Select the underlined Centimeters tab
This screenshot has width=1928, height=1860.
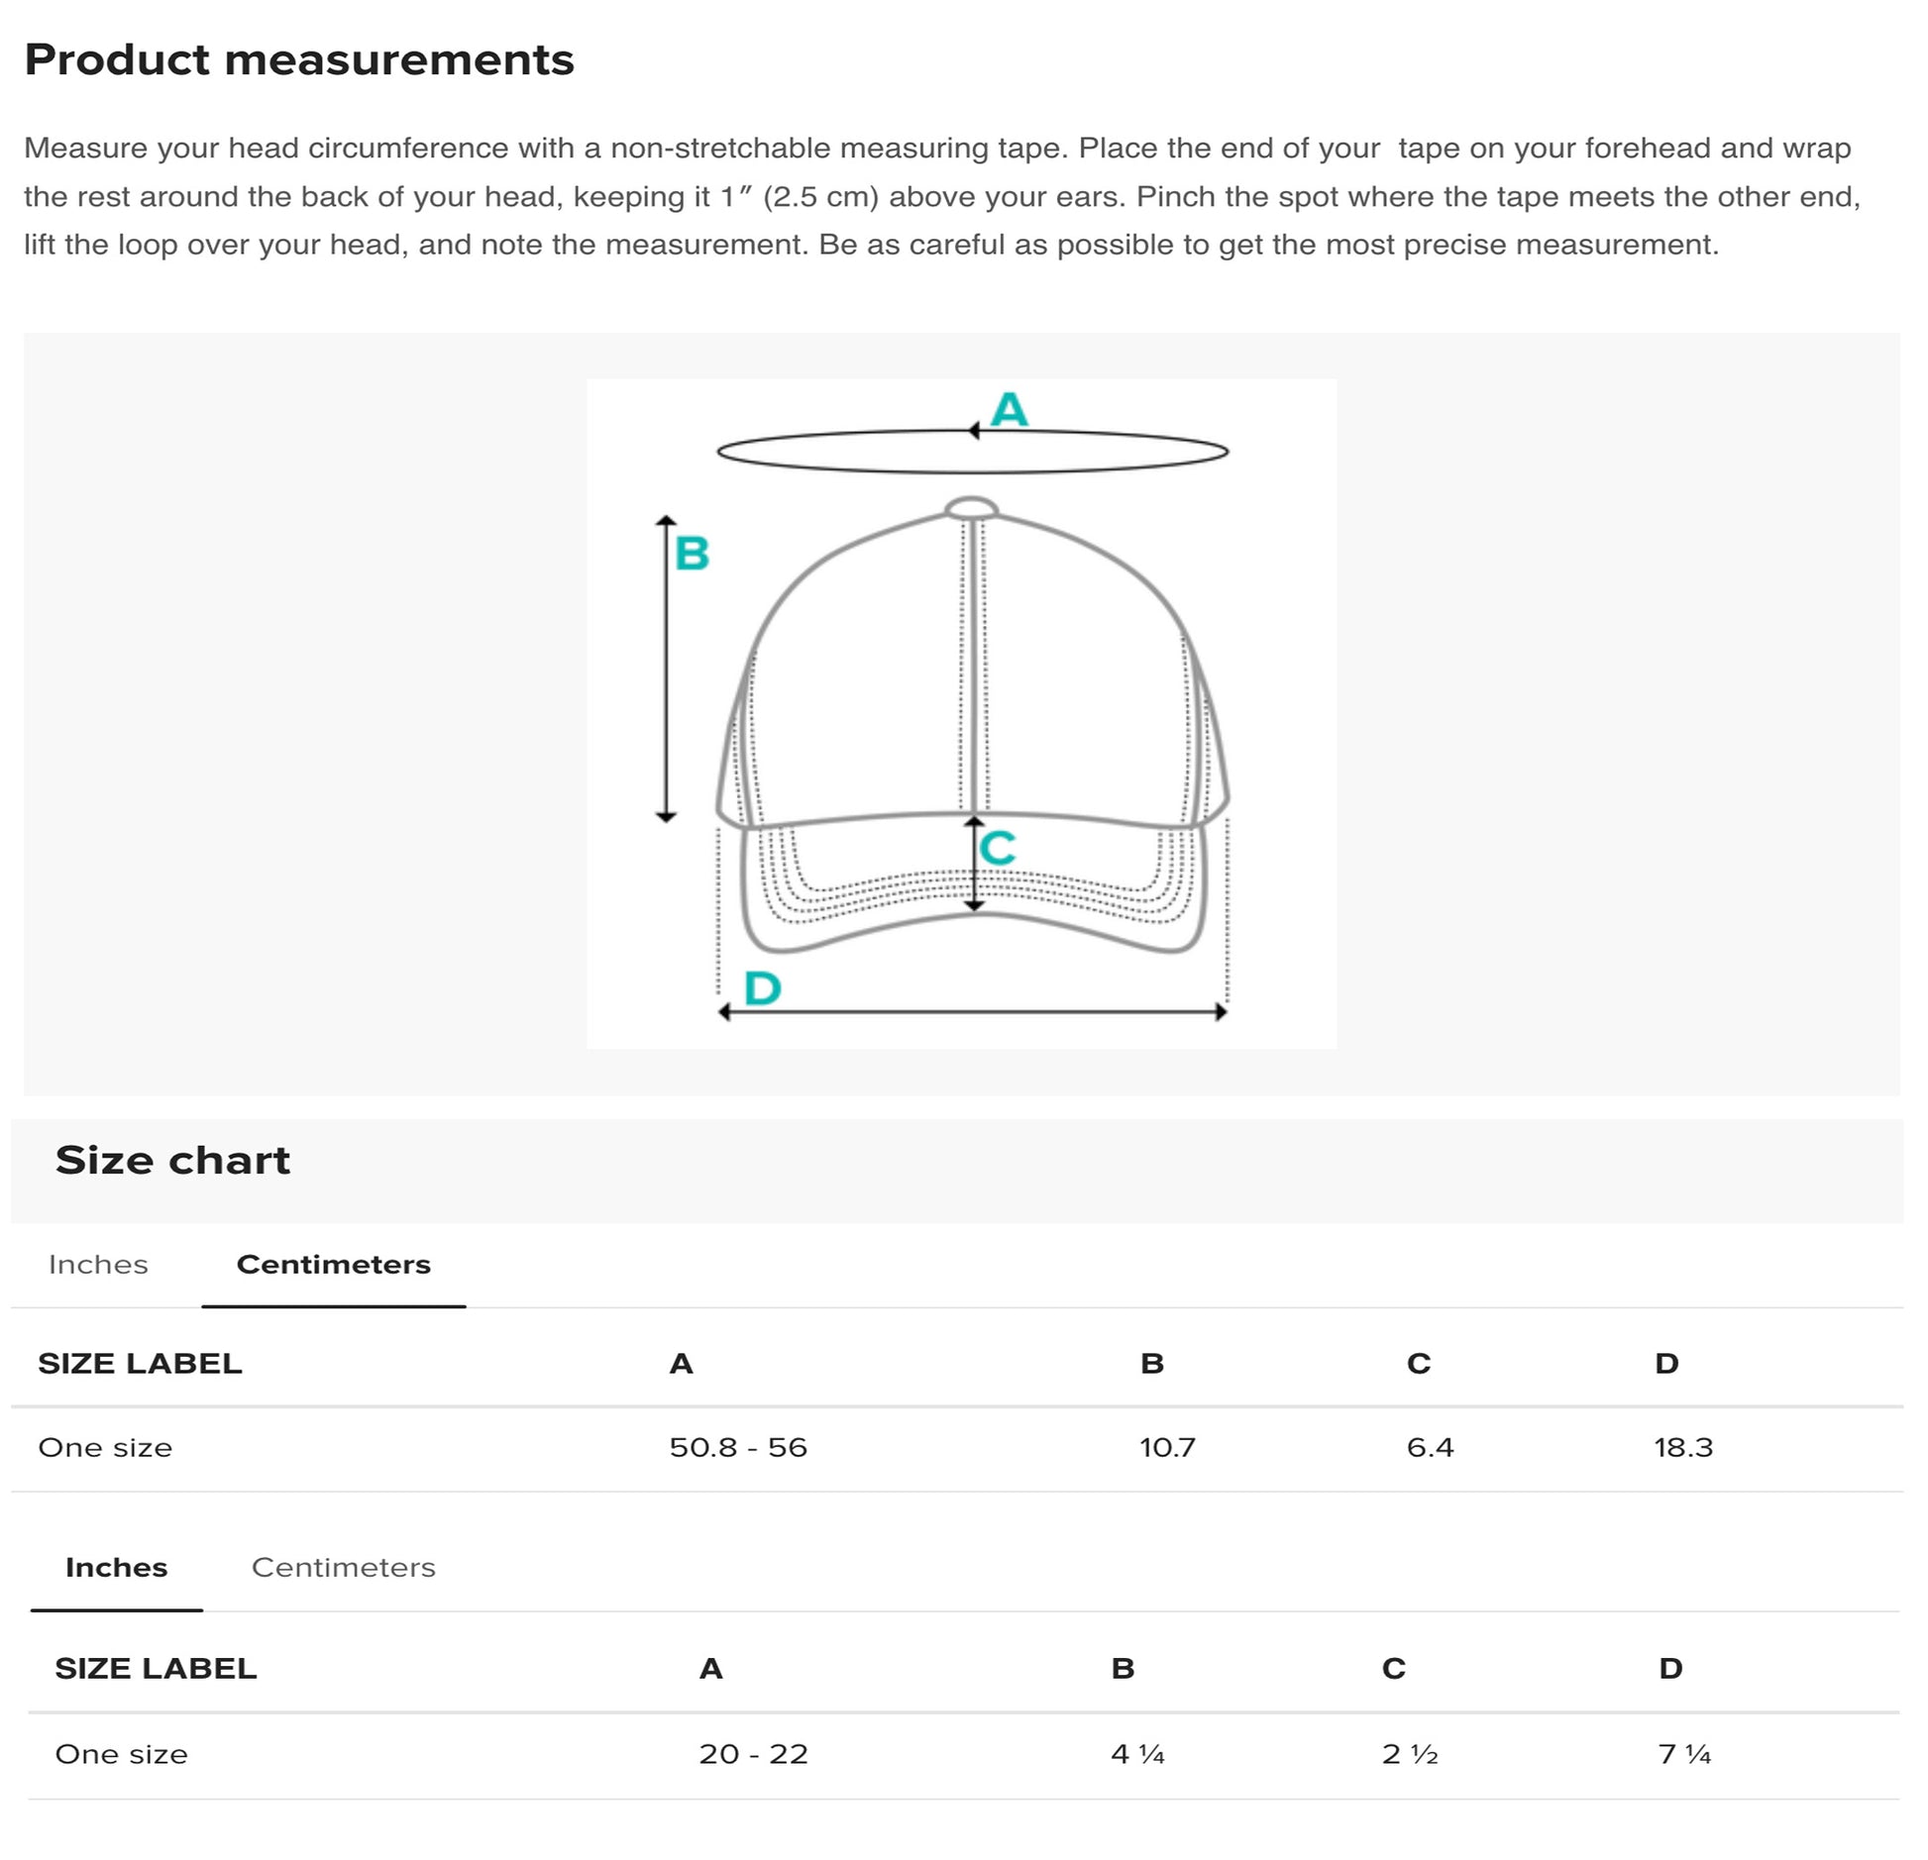[x=333, y=1265]
